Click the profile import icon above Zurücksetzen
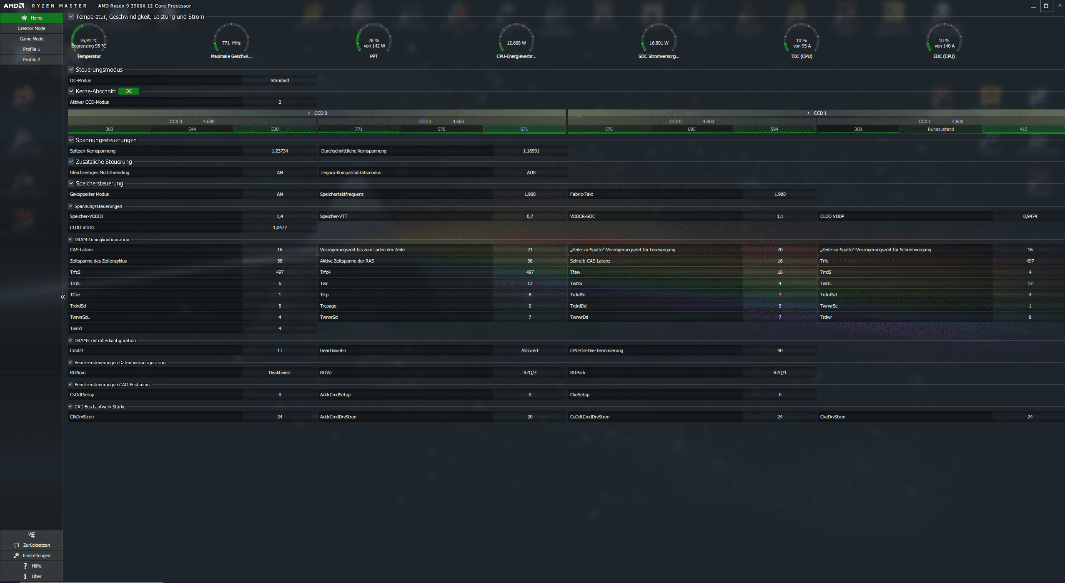The height and width of the screenshot is (583, 1065). coord(32,535)
